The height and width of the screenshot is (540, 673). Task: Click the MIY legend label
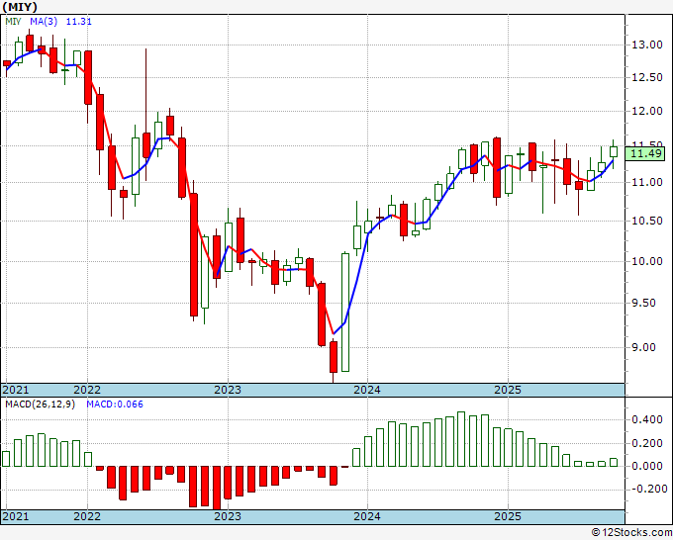pos(13,21)
